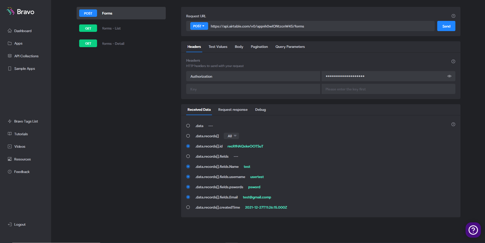The image size is (485, 243).
Task: Switch to the Body tab
Action: click(x=239, y=47)
